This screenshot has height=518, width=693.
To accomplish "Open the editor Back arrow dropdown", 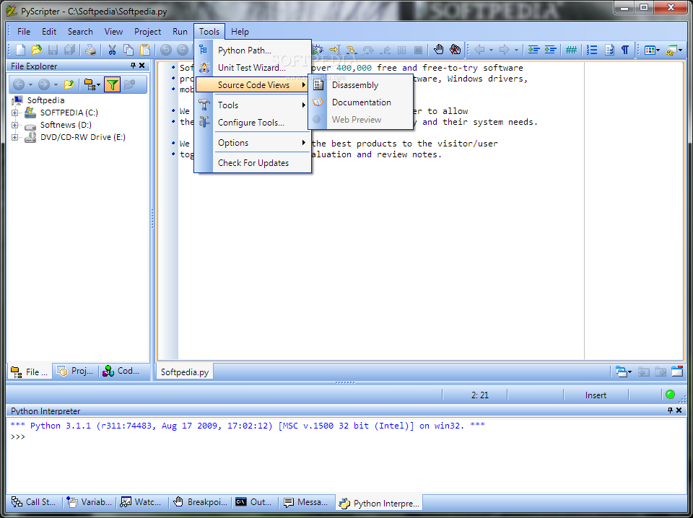I will coord(491,50).
